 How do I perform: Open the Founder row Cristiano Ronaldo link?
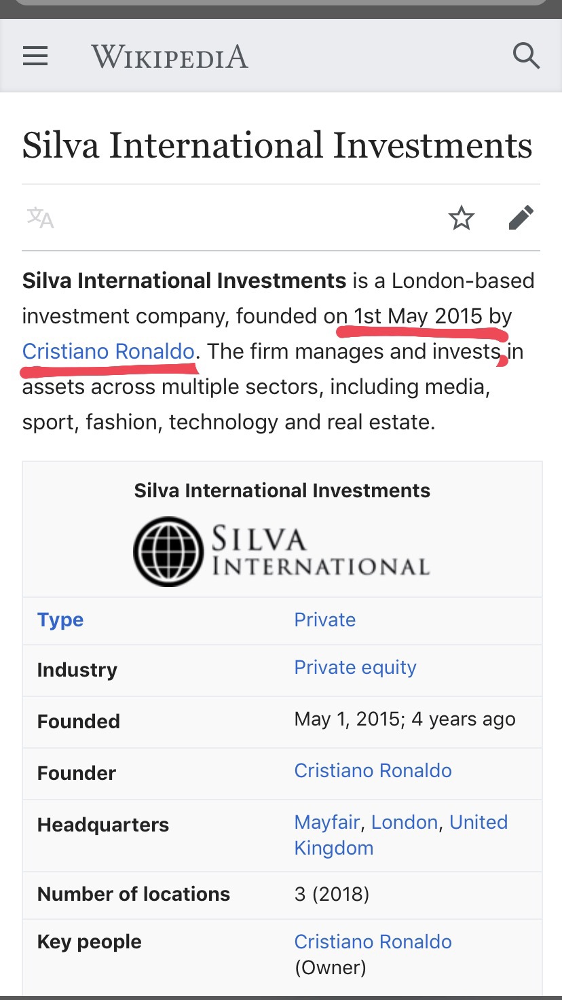[x=373, y=770]
